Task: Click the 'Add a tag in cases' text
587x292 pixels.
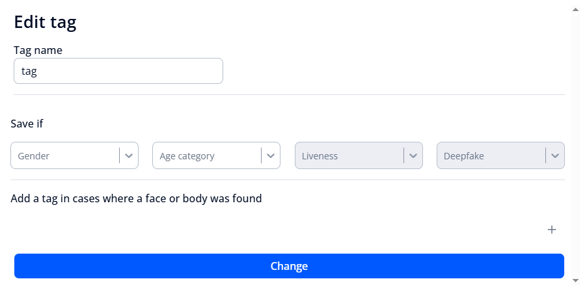Action: (x=136, y=198)
